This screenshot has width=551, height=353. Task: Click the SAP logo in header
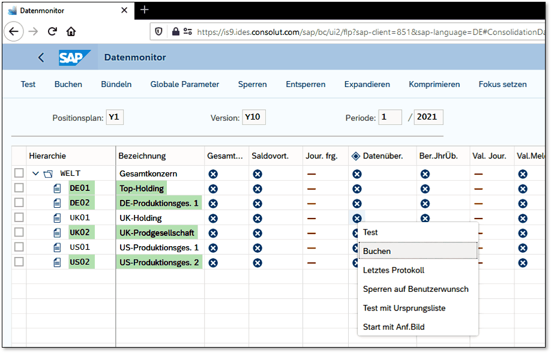tap(74, 58)
